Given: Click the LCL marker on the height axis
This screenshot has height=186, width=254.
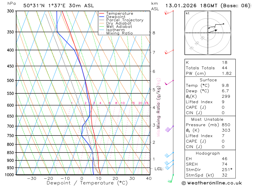Looking at the screenshot, I should [x=158, y=169].
